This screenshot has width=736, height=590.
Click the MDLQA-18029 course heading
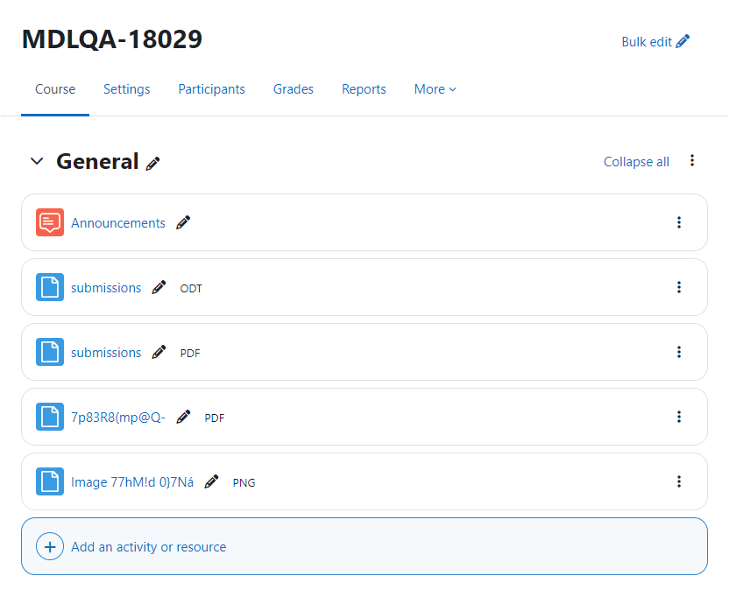112,39
